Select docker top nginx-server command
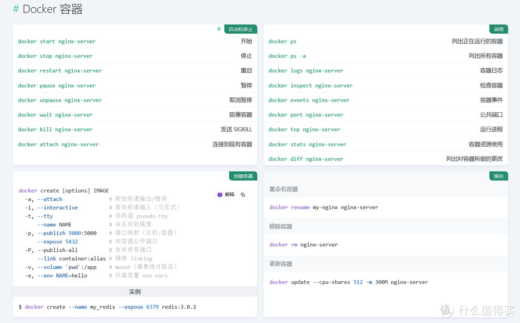The width and height of the screenshot is (520, 323). (x=304, y=129)
